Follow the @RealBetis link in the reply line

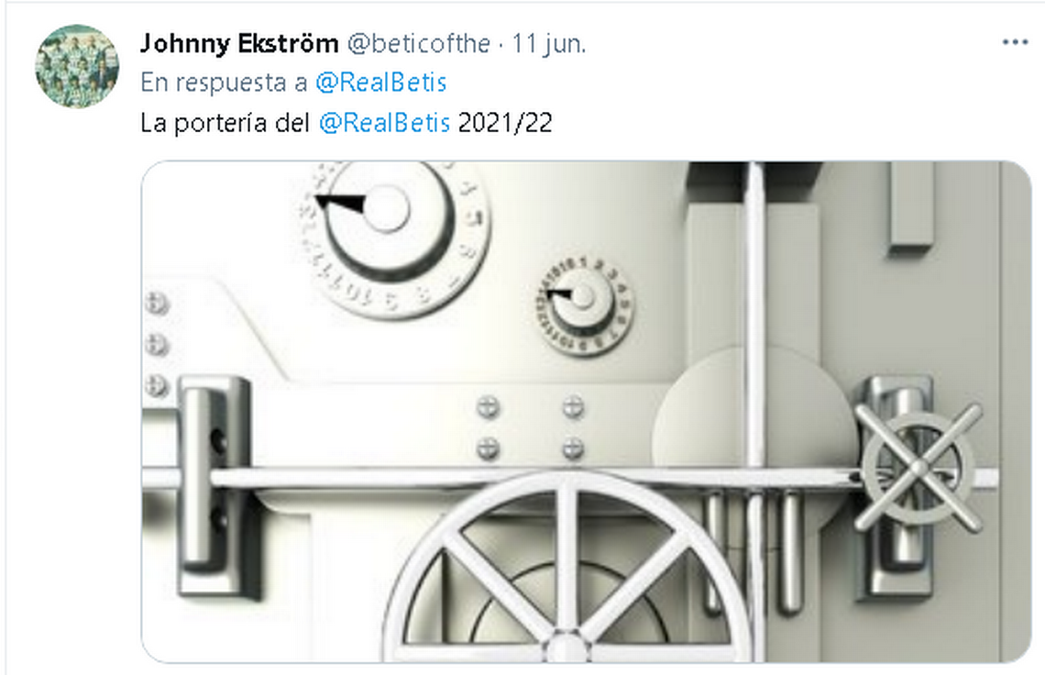coord(380,83)
